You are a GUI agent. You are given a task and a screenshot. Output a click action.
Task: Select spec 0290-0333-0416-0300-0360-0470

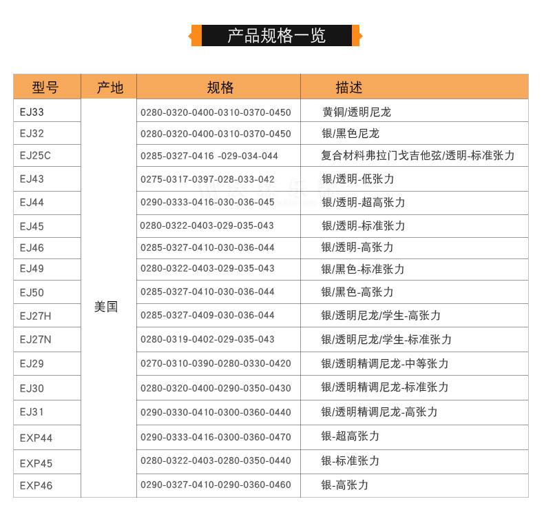coord(216,437)
